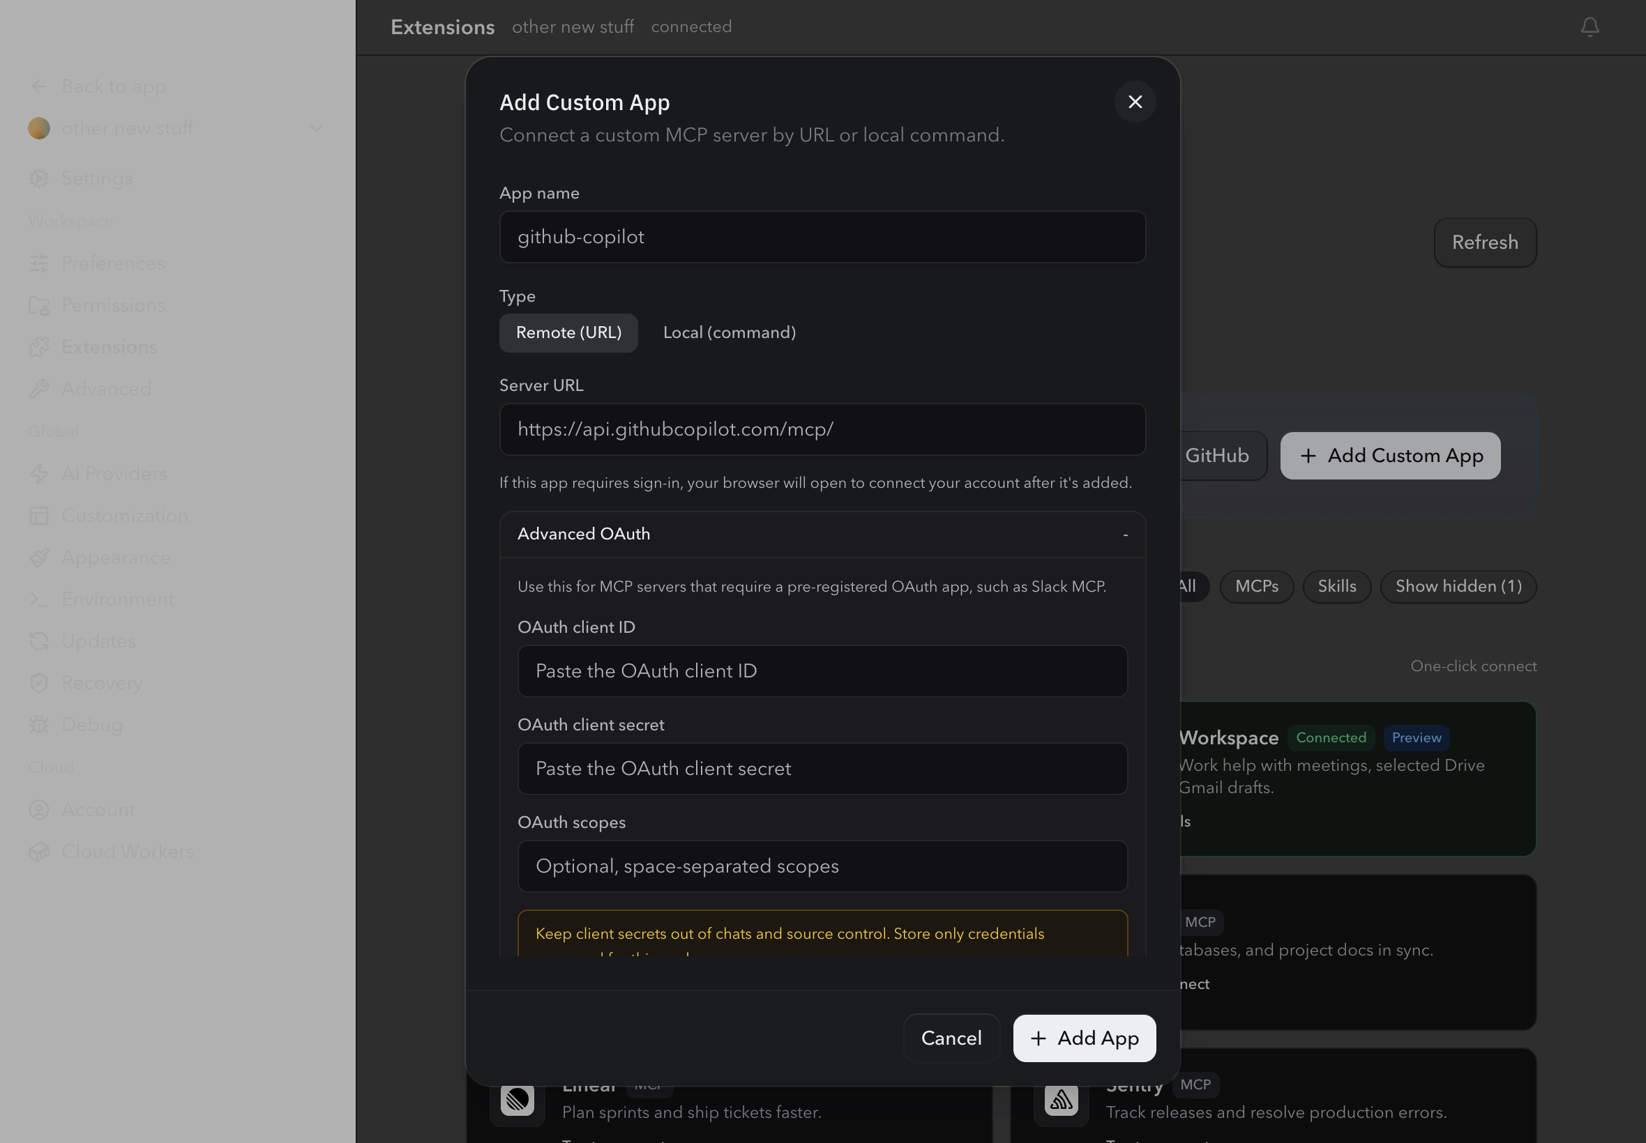This screenshot has height=1143, width=1646.
Task: Expand the other new stuff workspace dropdown
Action: coord(316,128)
